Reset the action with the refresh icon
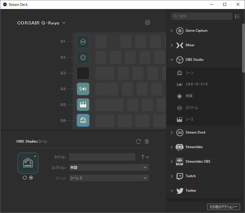Viewport: 245px width, 213px height. (x=139, y=141)
